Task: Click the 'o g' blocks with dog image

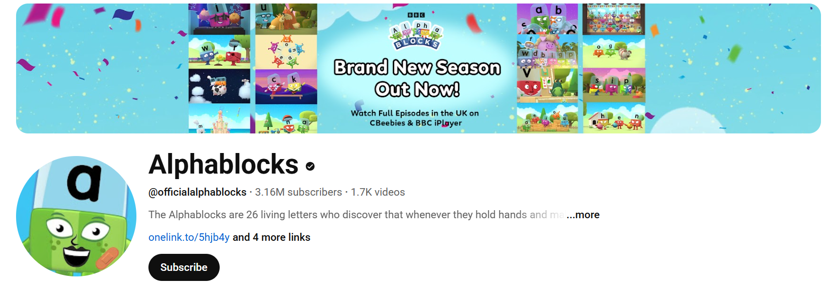Action: point(614,51)
